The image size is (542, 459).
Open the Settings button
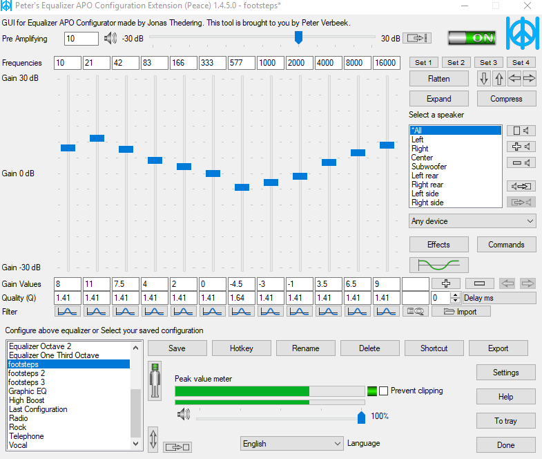pos(505,373)
